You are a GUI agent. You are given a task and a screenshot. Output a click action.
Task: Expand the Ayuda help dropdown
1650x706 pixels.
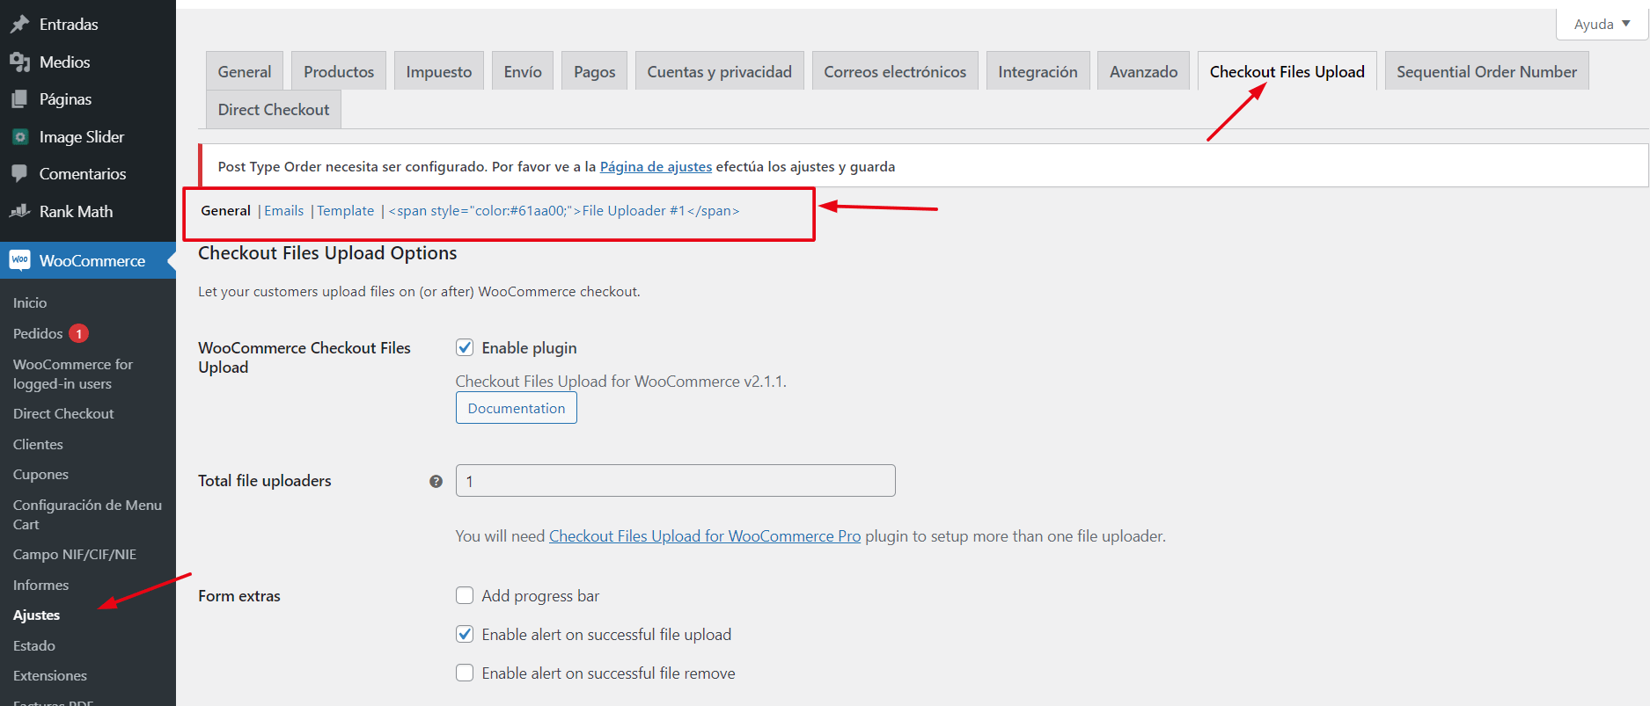coord(1602,24)
